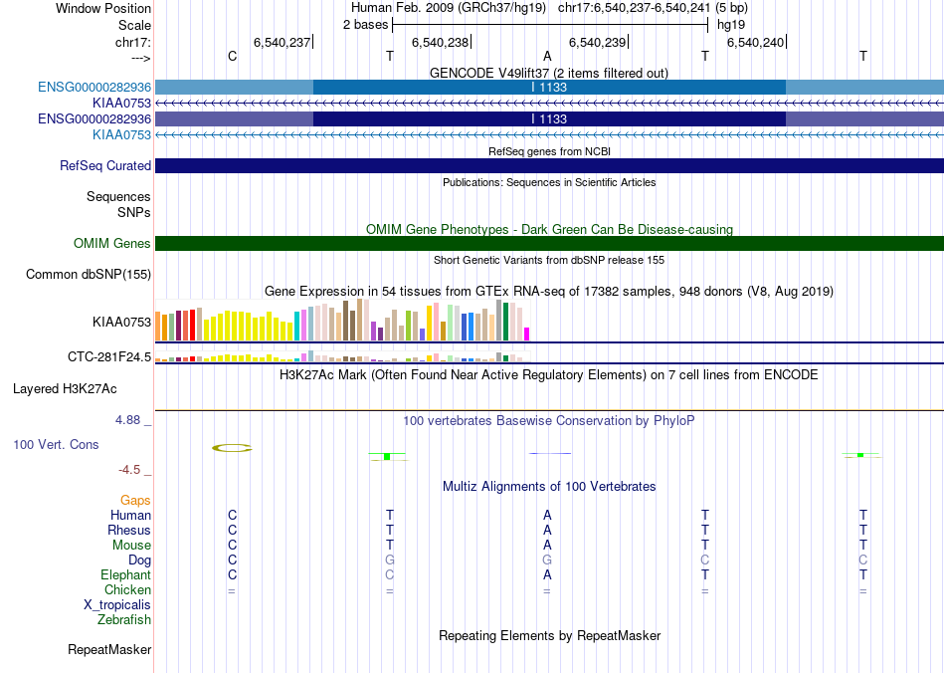Click the Human Feb. 2009 (GRCh37/hg19) assembly title
This screenshot has width=945, height=673.
449,8
